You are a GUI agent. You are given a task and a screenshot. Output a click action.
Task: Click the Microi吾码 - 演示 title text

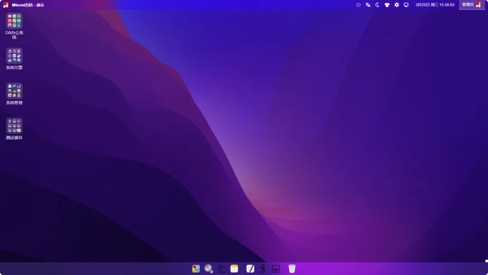[x=28, y=5]
